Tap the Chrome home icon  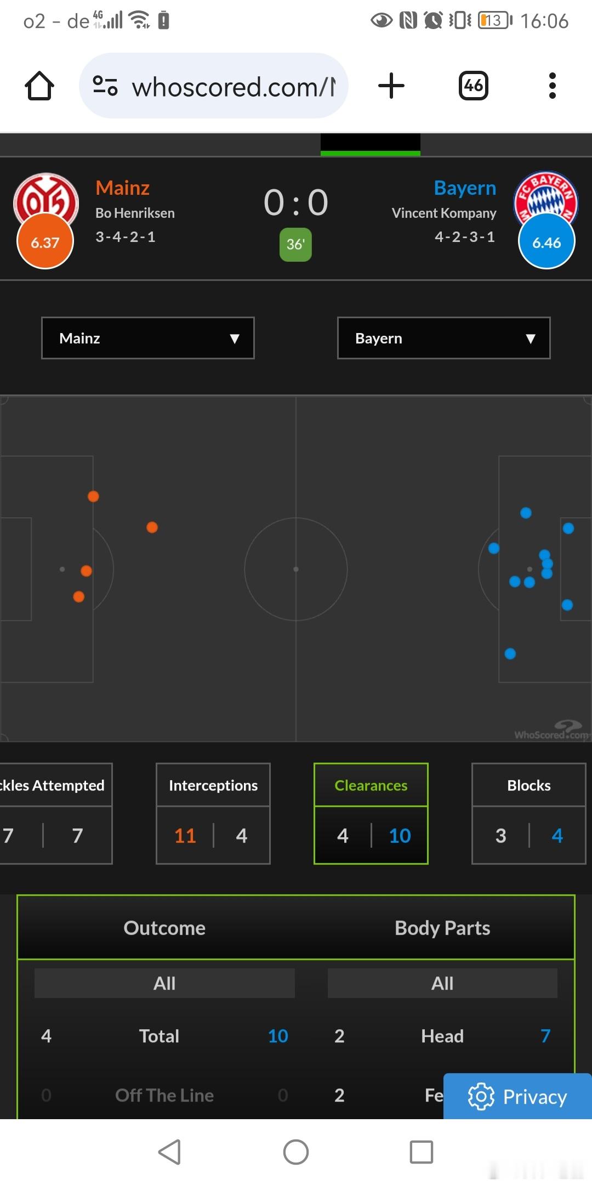[x=39, y=86]
